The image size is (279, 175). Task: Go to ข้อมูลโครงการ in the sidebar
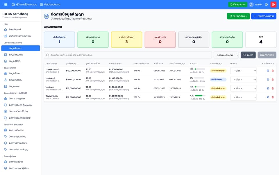(20, 55)
